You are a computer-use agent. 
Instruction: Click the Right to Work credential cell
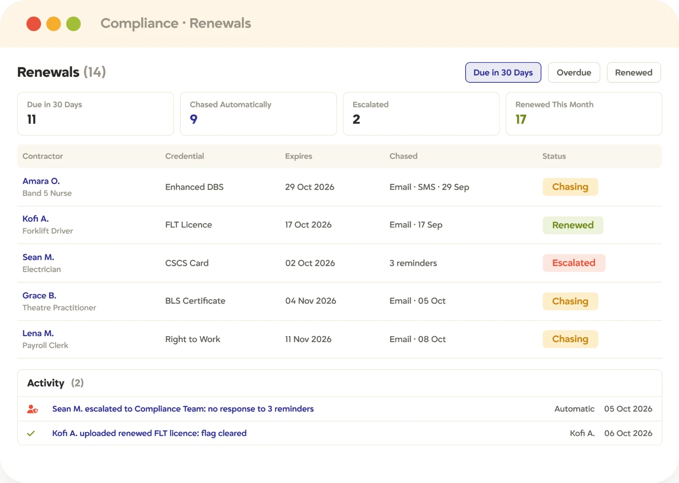tap(193, 339)
